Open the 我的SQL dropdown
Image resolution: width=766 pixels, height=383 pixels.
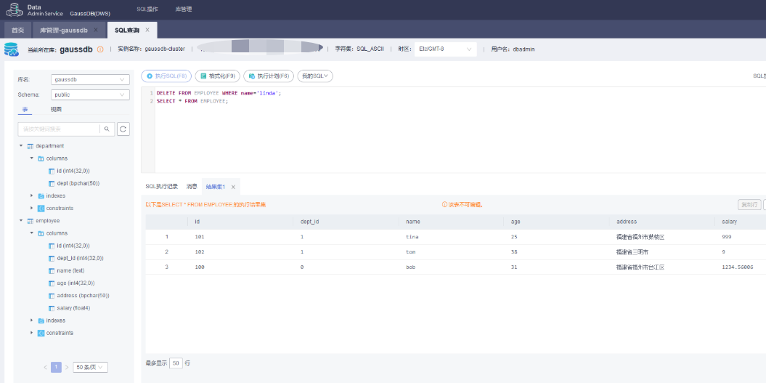(315, 76)
